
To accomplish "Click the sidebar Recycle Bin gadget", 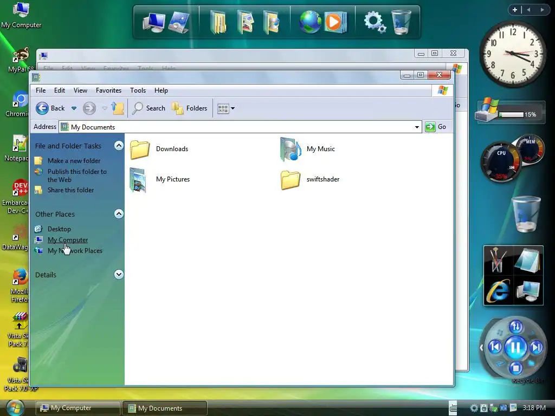I will (x=526, y=214).
